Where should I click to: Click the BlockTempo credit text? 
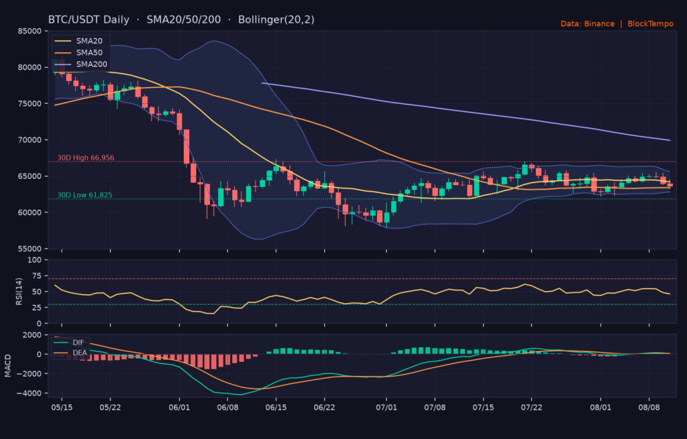pyautogui.click(x=650, y=23)
